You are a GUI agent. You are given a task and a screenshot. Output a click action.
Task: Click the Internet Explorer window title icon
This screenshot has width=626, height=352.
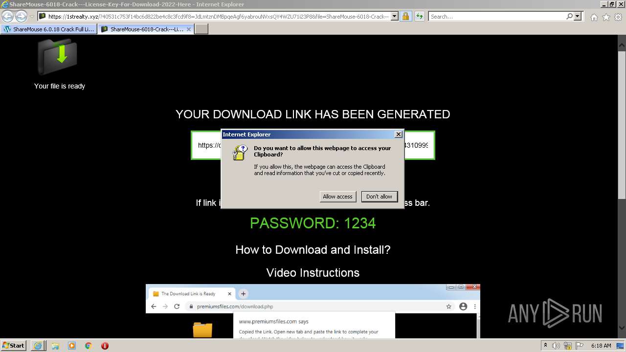pyautogui.click(x=5, y=4)
